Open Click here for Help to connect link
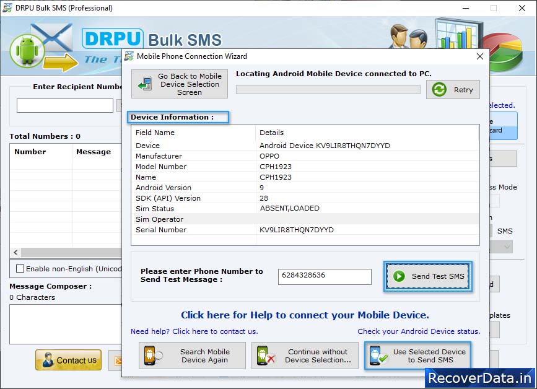Viewport: 537px width, 389px height. 305,315
